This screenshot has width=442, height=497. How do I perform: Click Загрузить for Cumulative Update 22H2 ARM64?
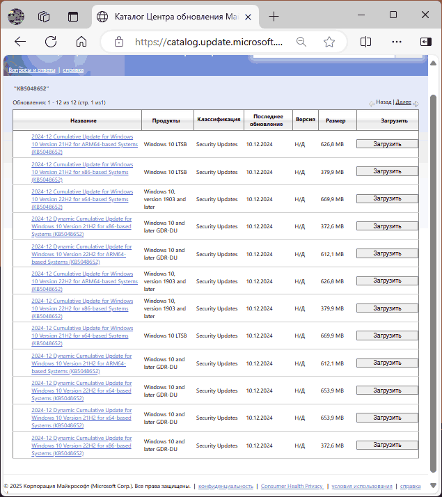(x=387, y=281)
